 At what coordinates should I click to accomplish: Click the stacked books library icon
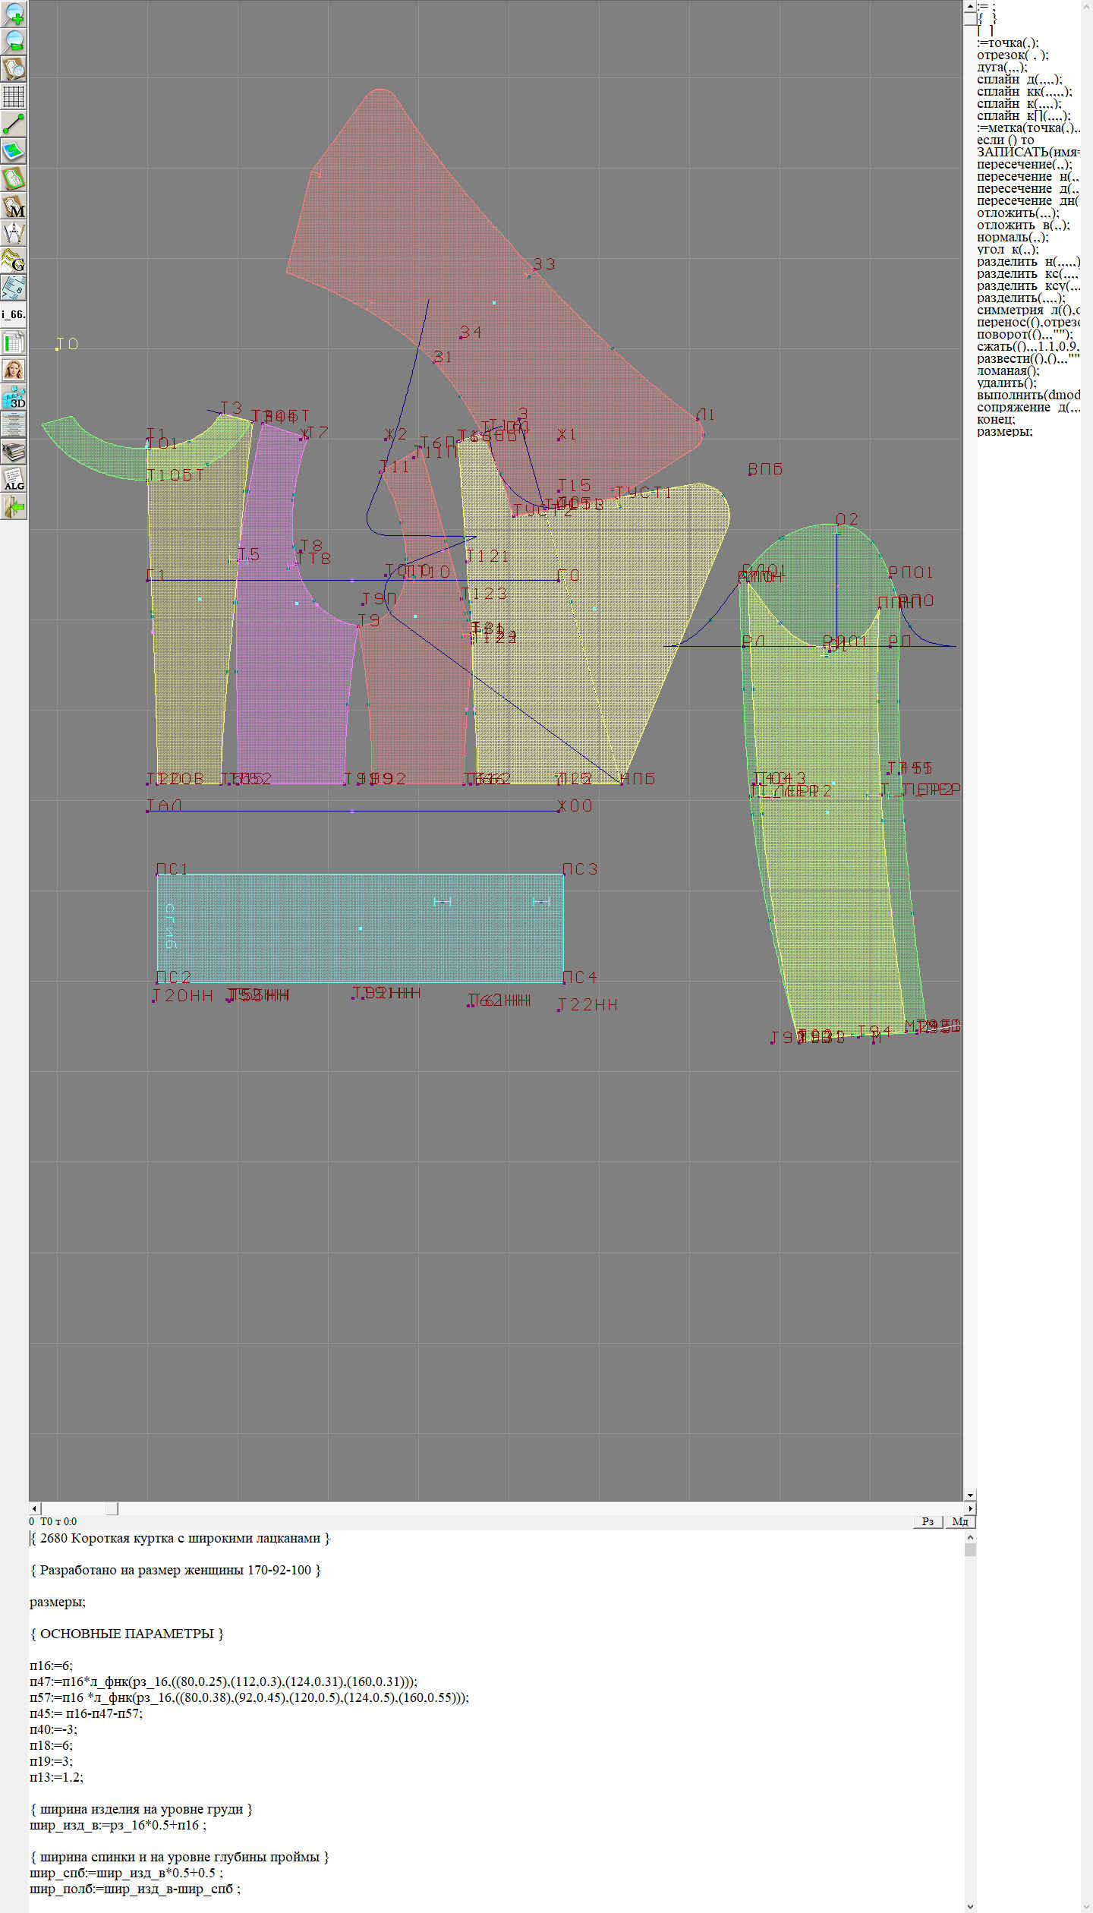(x=14, y=452)
